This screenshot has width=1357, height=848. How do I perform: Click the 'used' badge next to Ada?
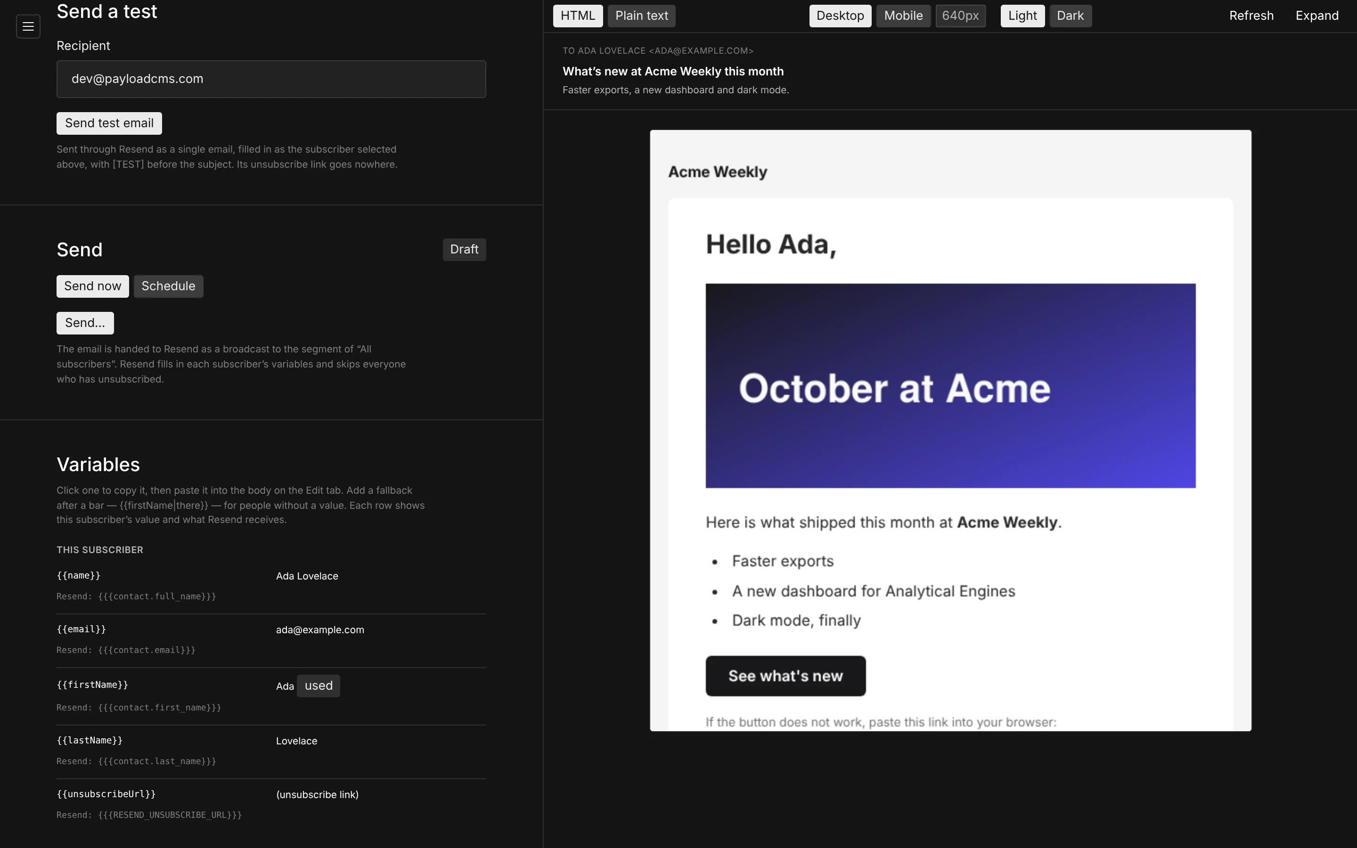pos(319,686)
